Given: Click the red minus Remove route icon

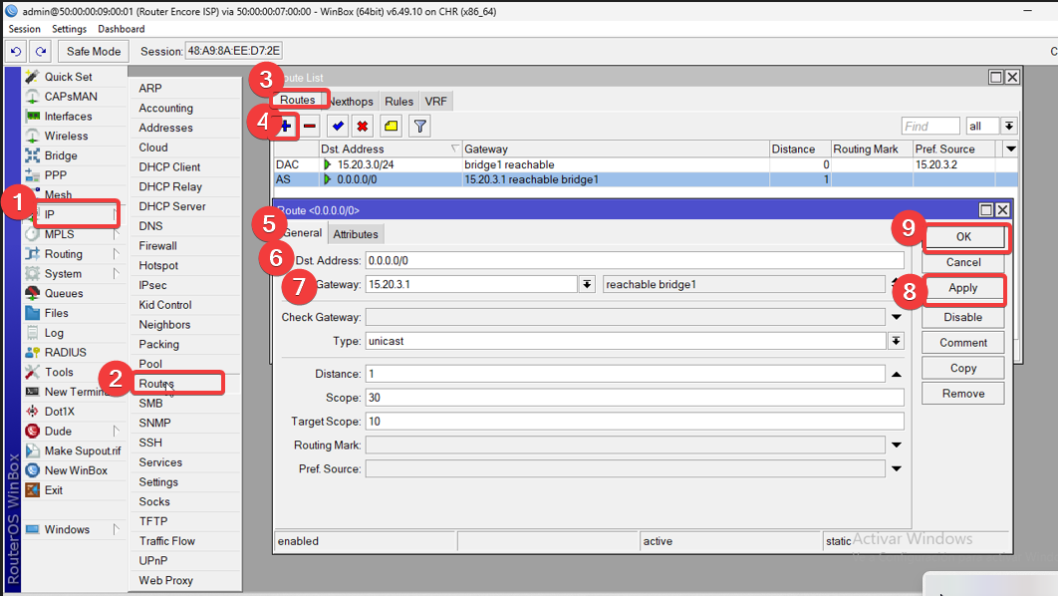Looking at the screenshot, I should pos(310,126).
